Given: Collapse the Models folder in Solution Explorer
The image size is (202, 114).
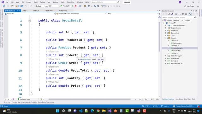Looking at the screenshot, I should 166,38.
